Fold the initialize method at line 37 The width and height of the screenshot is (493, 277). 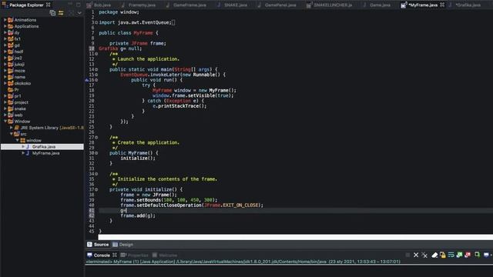click(96, 190)
